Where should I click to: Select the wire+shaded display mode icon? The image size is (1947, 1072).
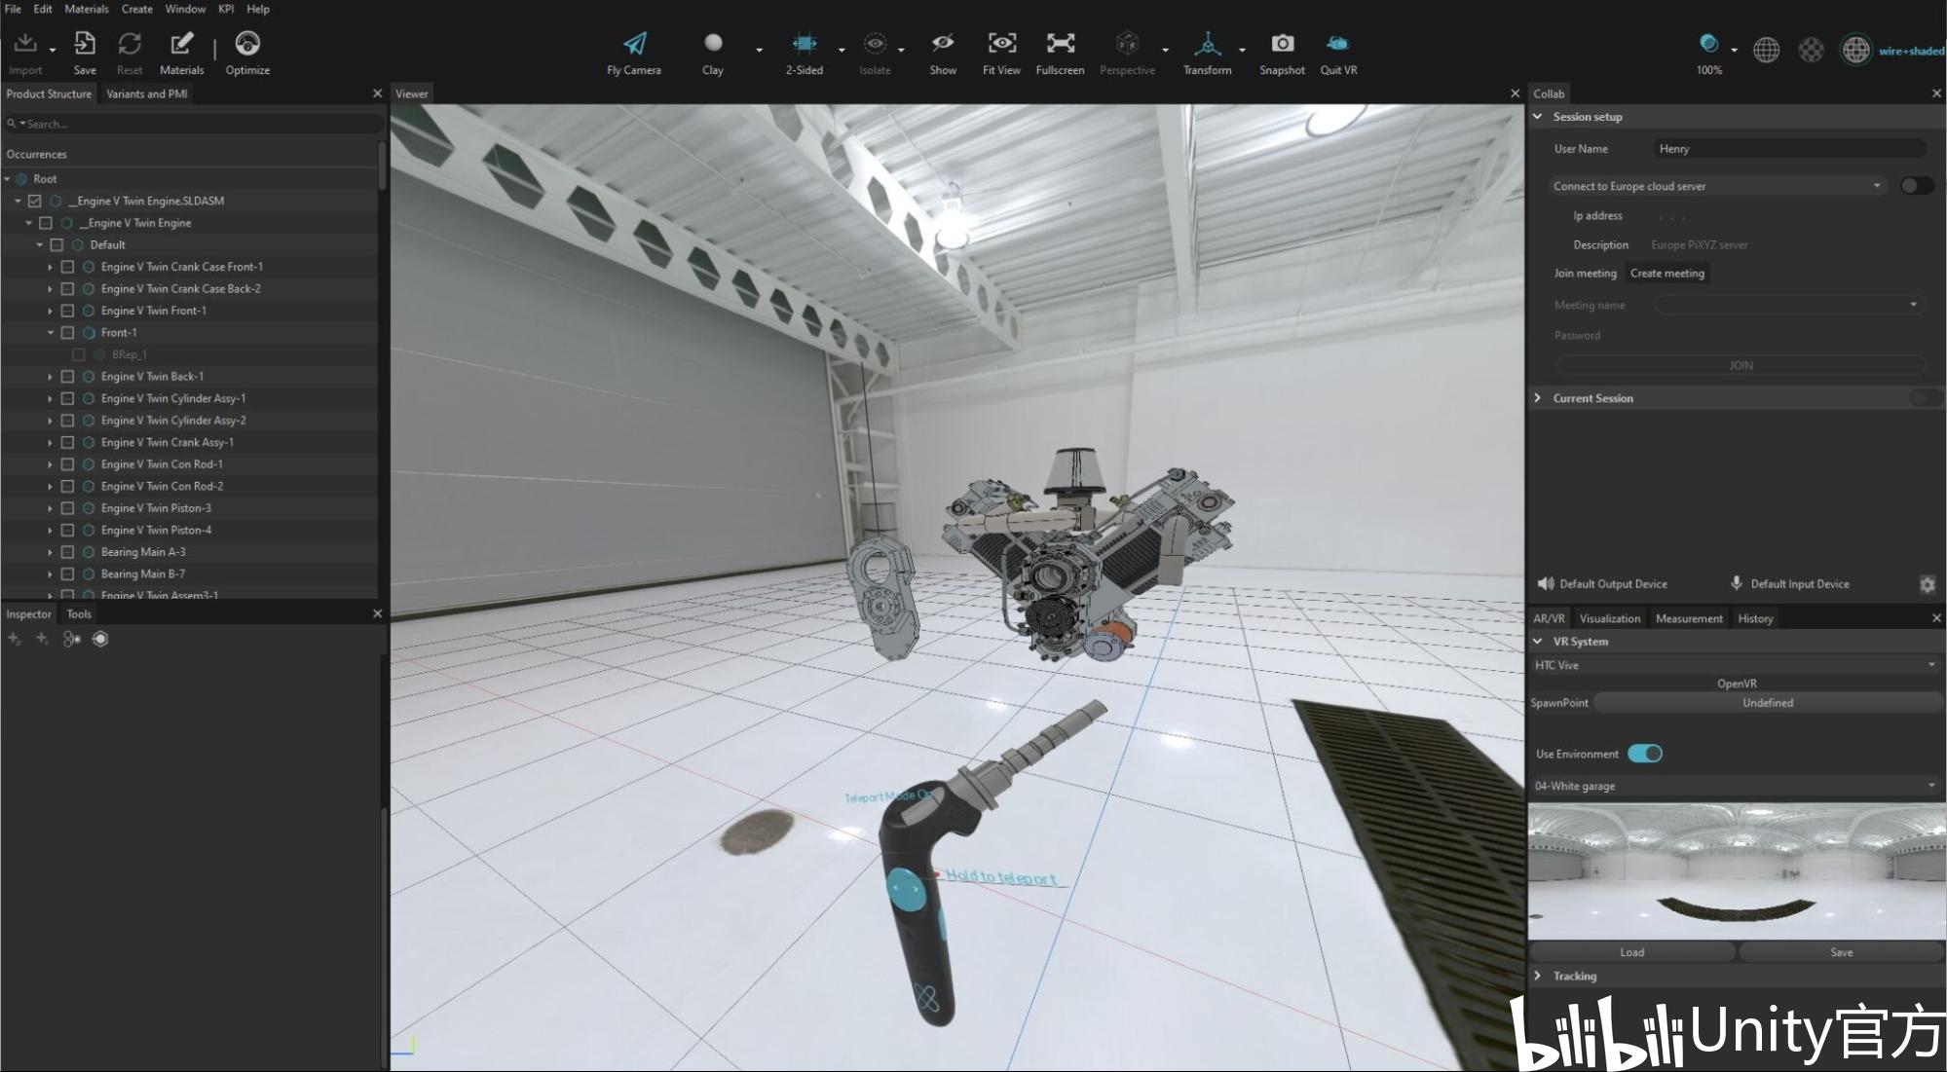click(x=1856, y=50)
